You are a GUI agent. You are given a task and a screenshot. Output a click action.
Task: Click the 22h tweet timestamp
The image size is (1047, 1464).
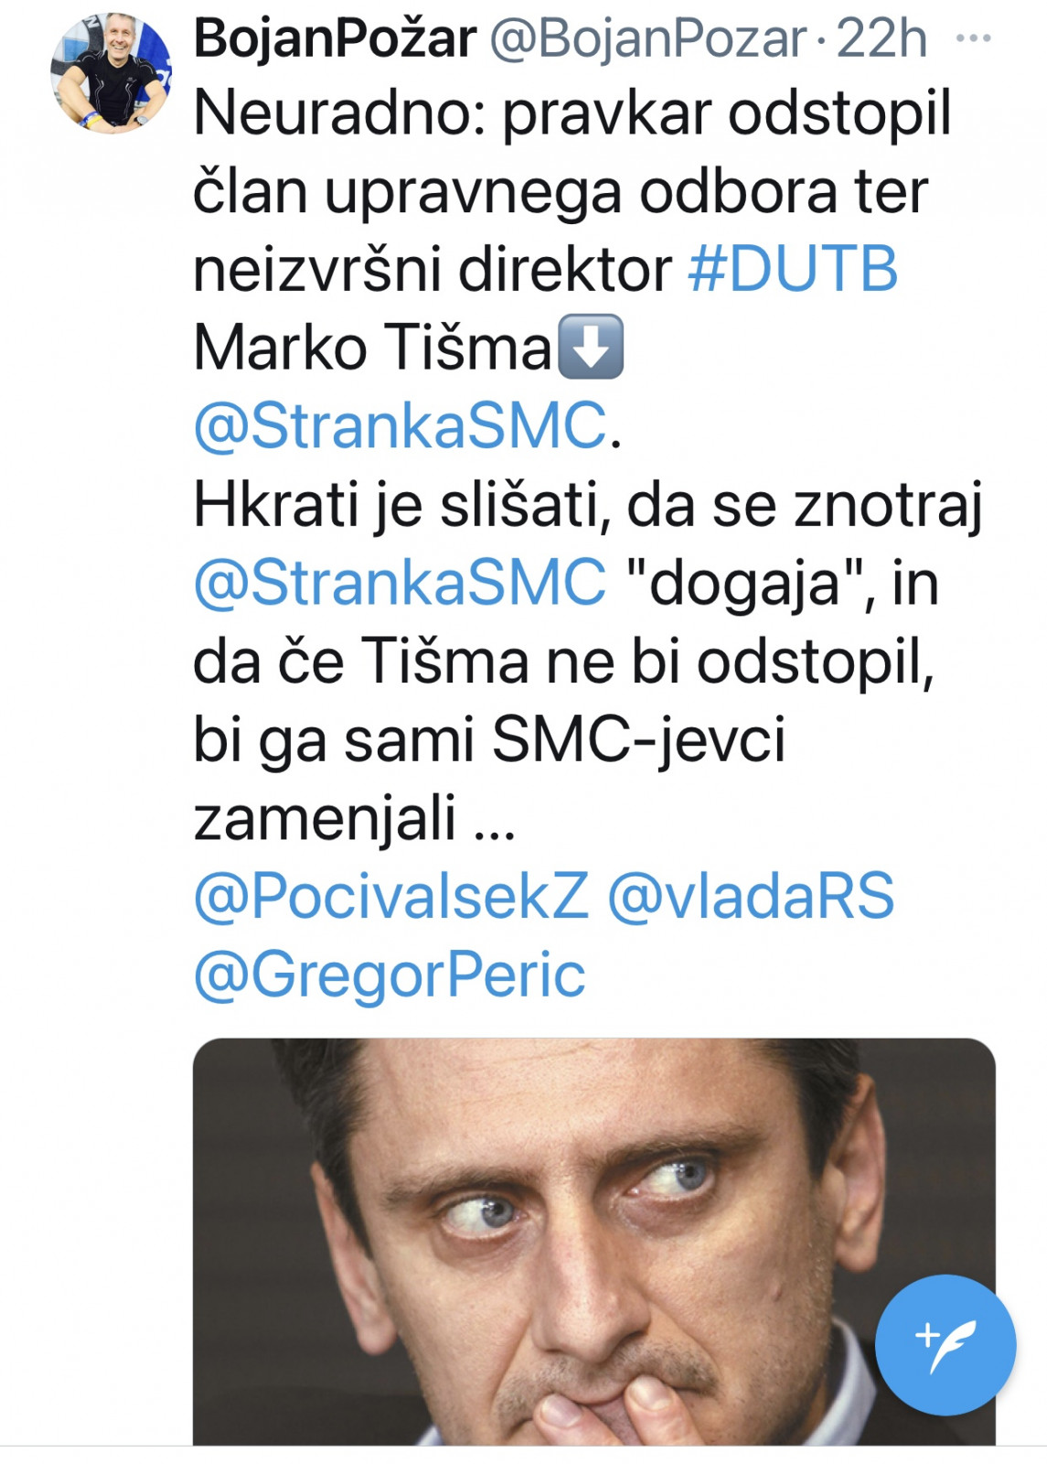click(881, 38)
